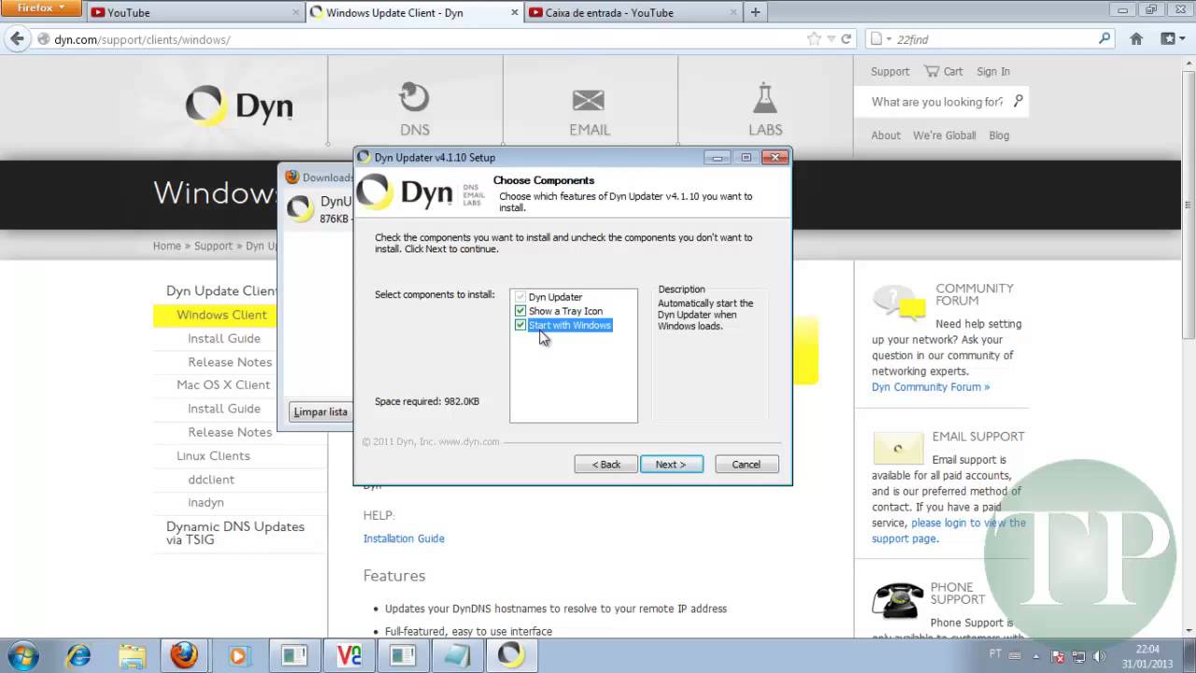
Task: Click the Labs flask icon
Action: pyautogui.click(x=764, y=98)
